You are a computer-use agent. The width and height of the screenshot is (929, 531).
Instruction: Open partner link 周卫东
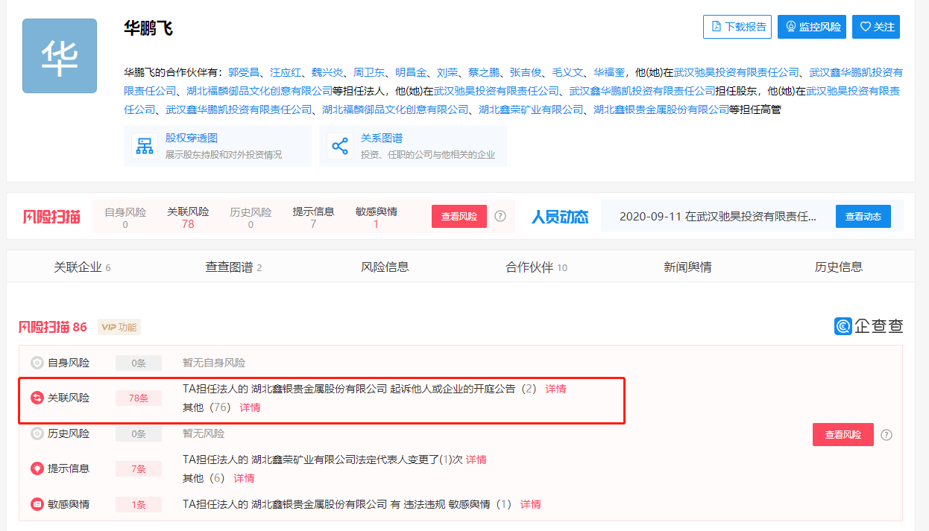tap(369, 72)
